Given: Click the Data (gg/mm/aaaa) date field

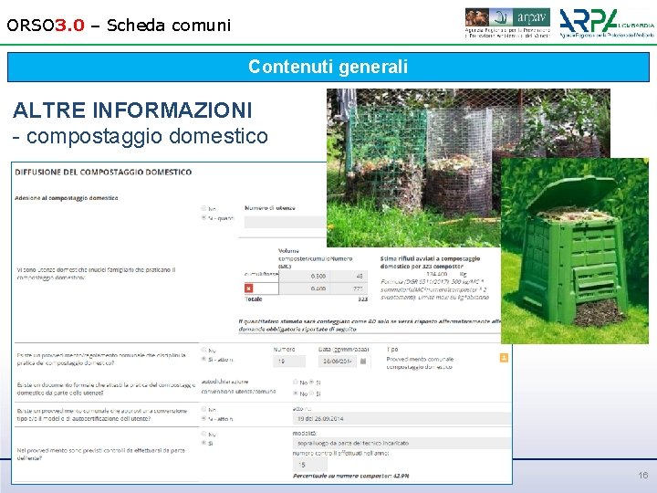Looking at the screenshot, I should tap(338, 361).
